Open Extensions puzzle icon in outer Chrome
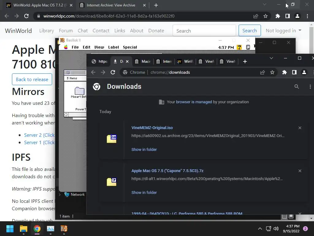 (x=278, y=16)
